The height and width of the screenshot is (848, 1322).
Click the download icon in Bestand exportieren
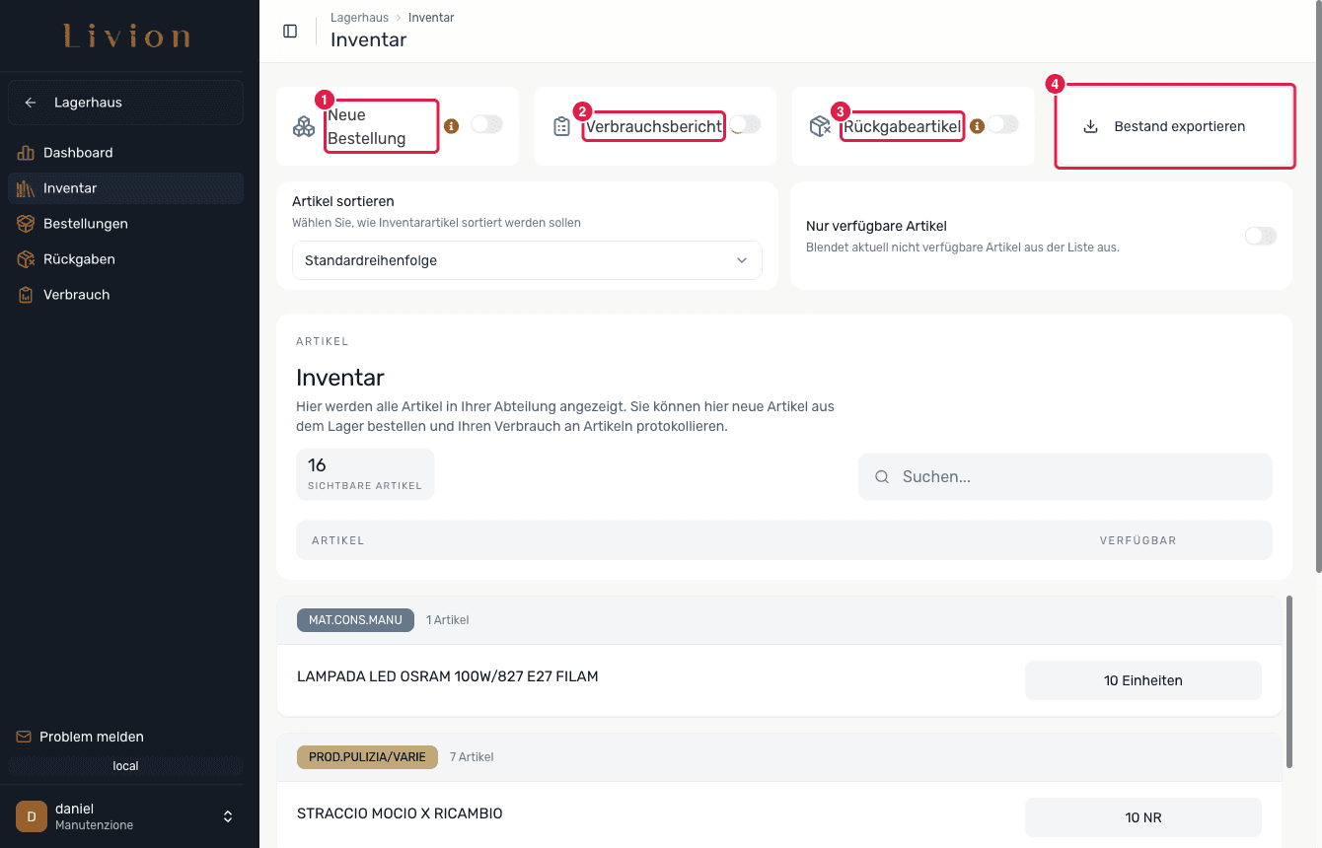[1090, 126]
